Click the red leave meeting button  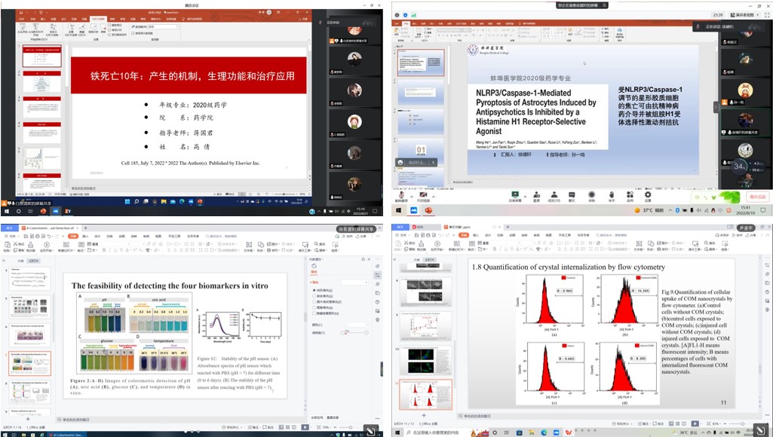750,196
